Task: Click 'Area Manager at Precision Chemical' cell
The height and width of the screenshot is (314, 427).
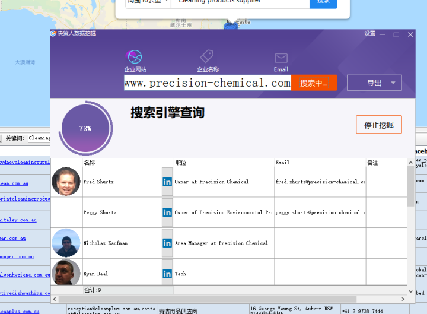Action: coord(224,243)
